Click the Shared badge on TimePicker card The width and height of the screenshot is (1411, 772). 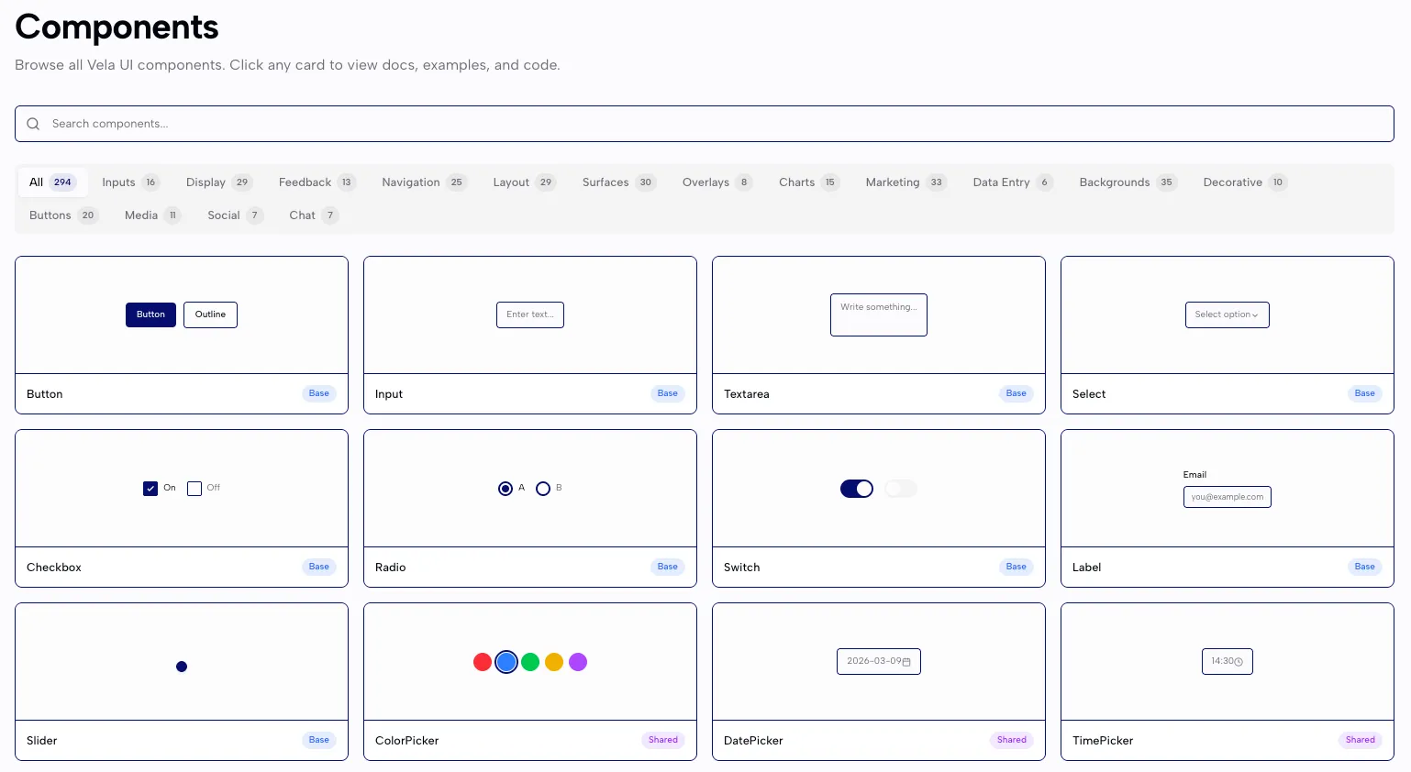point(1360,740)
